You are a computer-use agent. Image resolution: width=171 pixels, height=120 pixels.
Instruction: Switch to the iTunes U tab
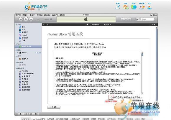pyautogui.click(x=107, y=25)
